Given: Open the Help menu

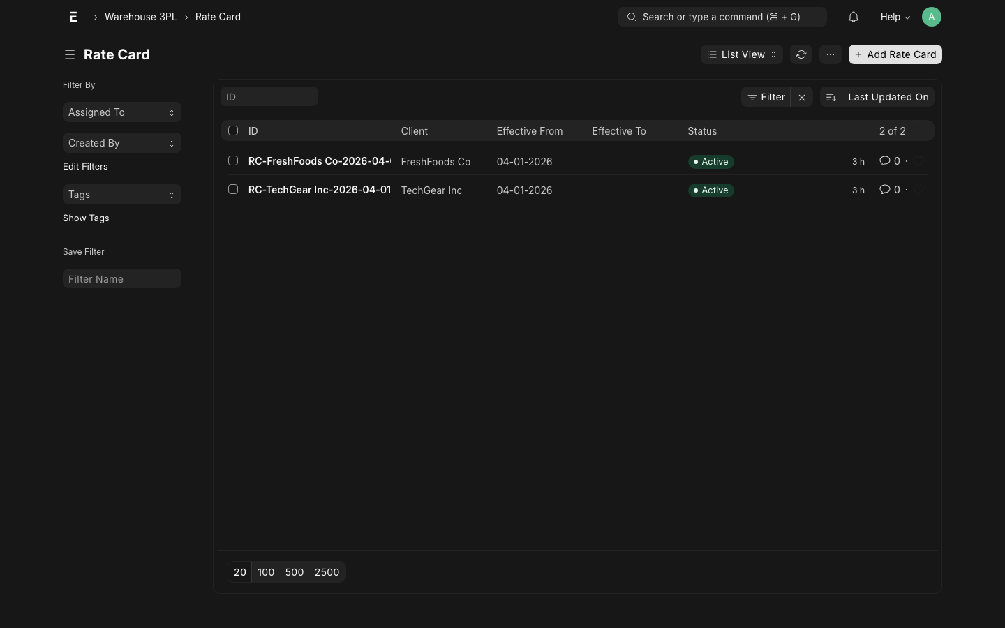Looking at the screenshot, I should pyautogui.click(x=895, y=17).
